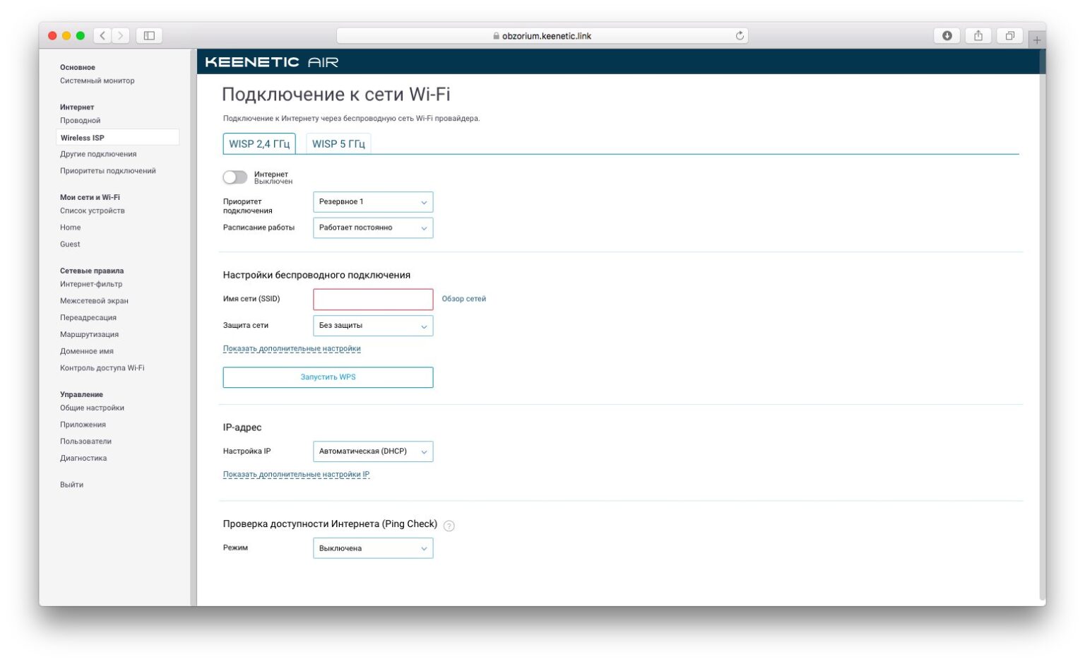
Task: Click the Имя сети (SSID) input field
Action: (x=373, y=300)
